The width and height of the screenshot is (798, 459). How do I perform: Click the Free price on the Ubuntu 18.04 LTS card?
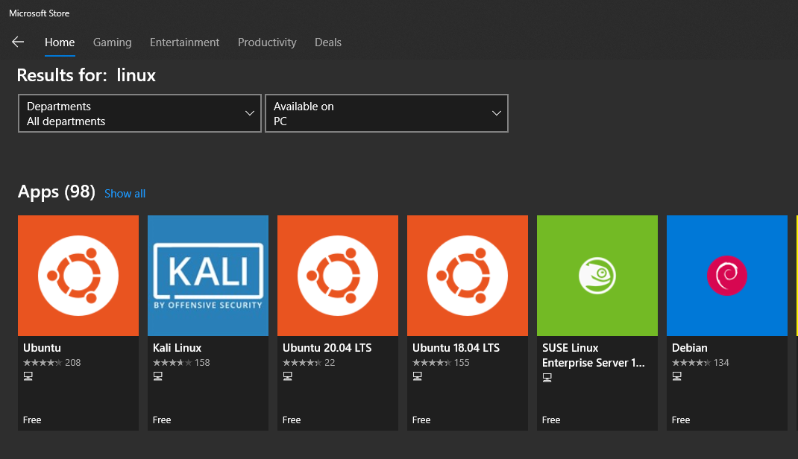coord(421,420)
